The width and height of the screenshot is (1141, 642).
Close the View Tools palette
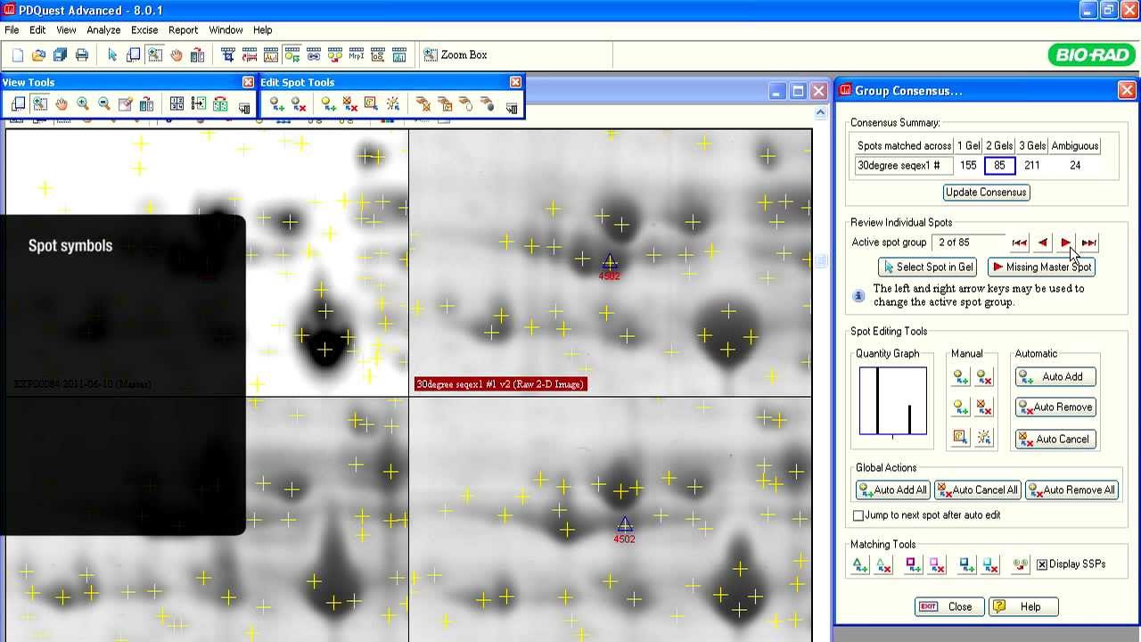click(x=248, y=82)
